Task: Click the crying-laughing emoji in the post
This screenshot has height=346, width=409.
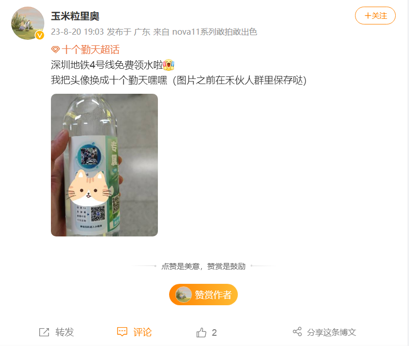Action: (x=169, y=65)
